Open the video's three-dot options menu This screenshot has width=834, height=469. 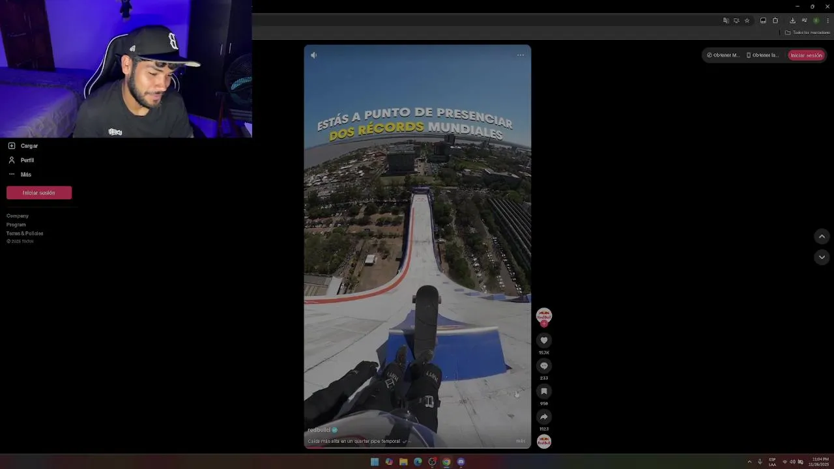(x=521, y=55)
